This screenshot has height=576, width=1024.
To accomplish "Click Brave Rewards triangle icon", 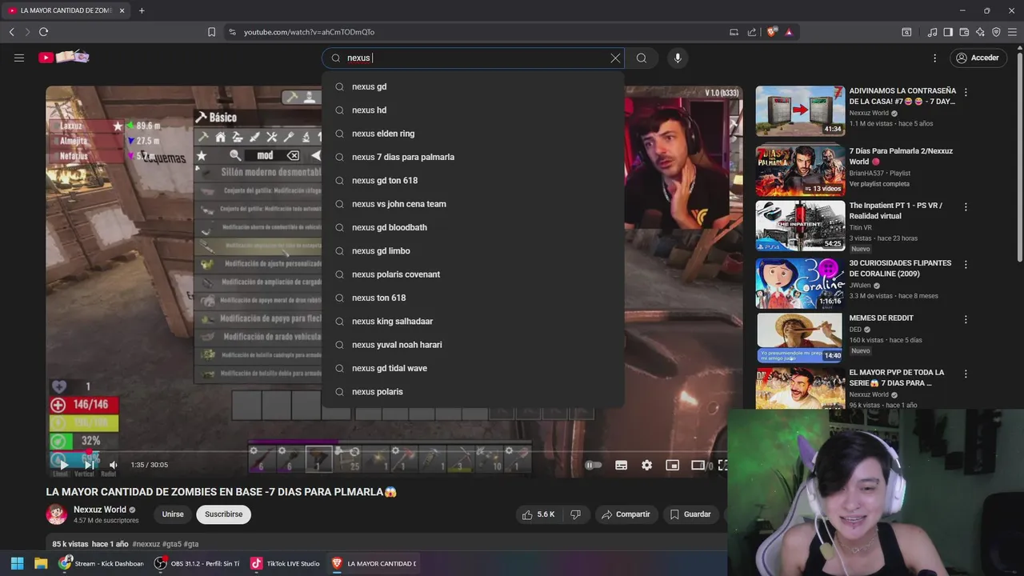I will 789,32.
